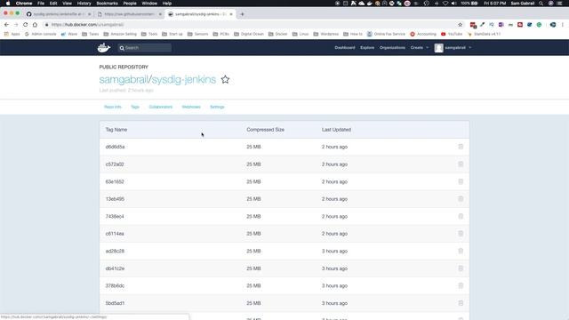
Task: Open Organizations in Docker Hub nav
Action: click(x=392, y=47)
